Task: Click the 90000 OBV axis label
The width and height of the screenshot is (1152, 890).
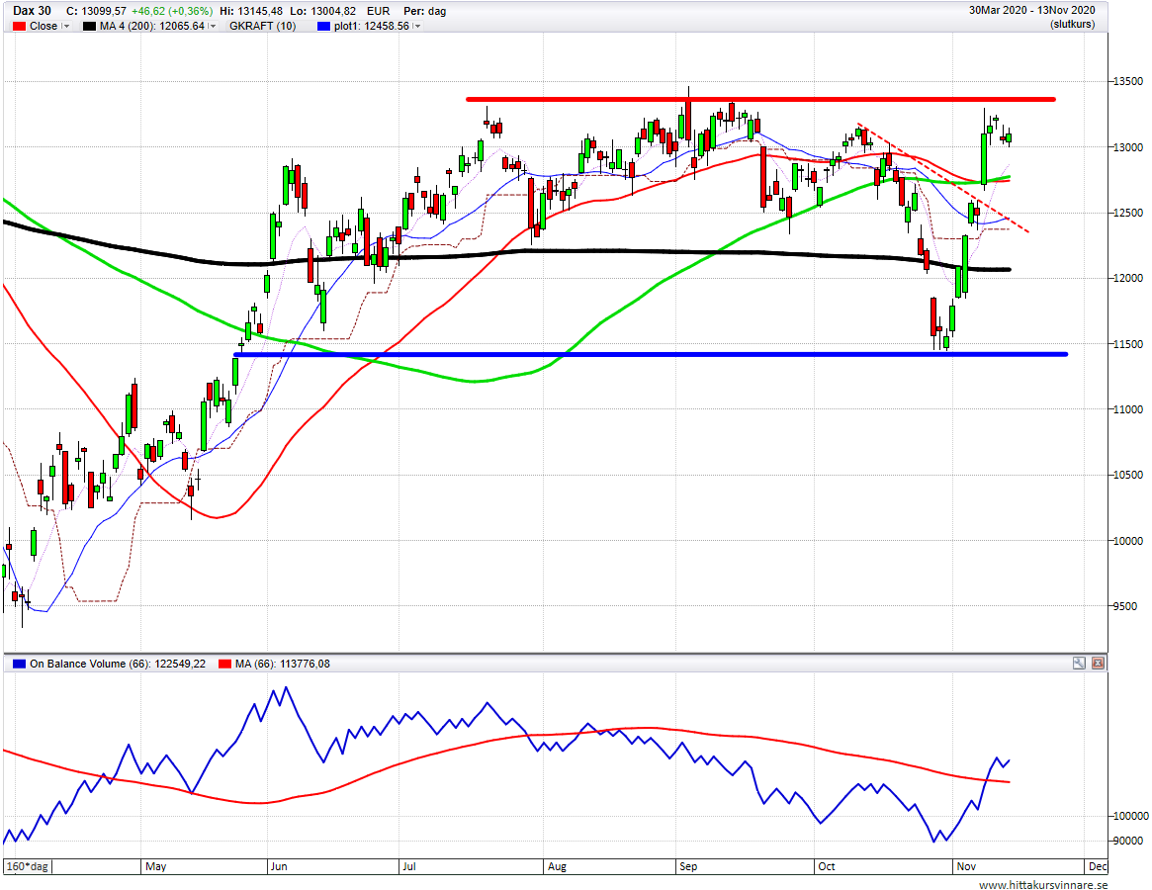Action: (1127, 840)
